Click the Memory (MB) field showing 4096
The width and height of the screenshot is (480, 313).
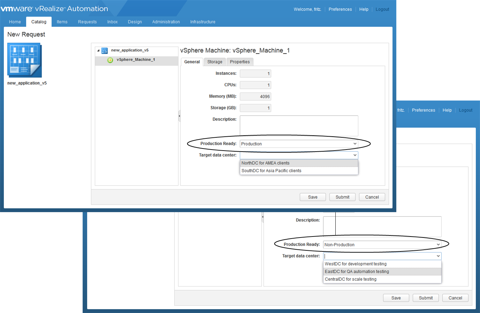256,96
